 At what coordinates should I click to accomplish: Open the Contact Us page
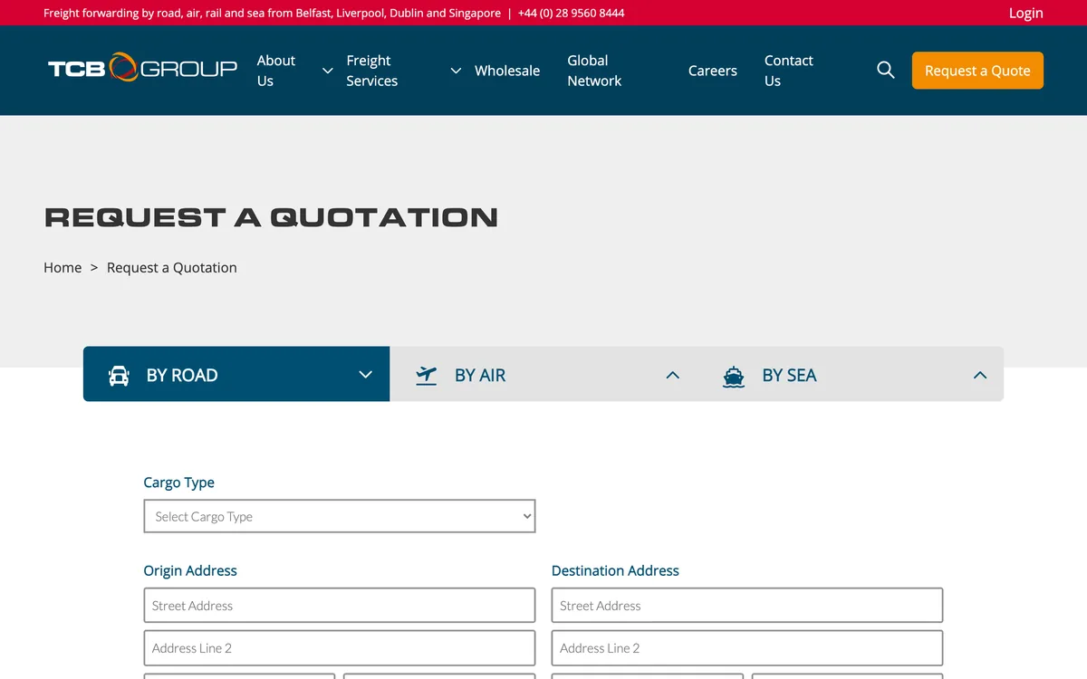coord(789,71)
